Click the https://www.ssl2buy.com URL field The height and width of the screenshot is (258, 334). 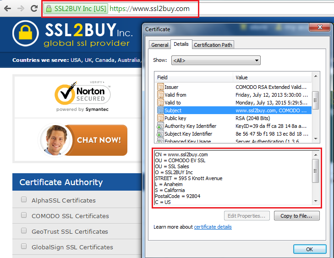[149, 9]
